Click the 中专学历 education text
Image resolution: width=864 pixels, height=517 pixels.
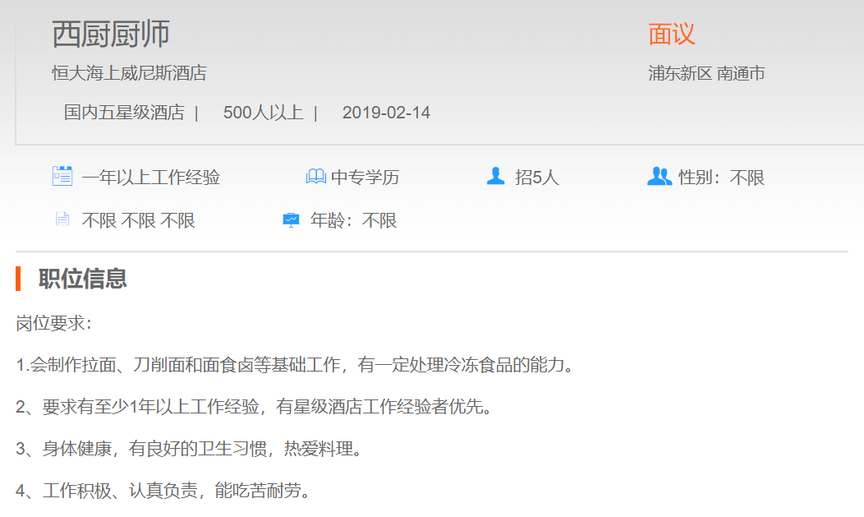coord(365,178)
